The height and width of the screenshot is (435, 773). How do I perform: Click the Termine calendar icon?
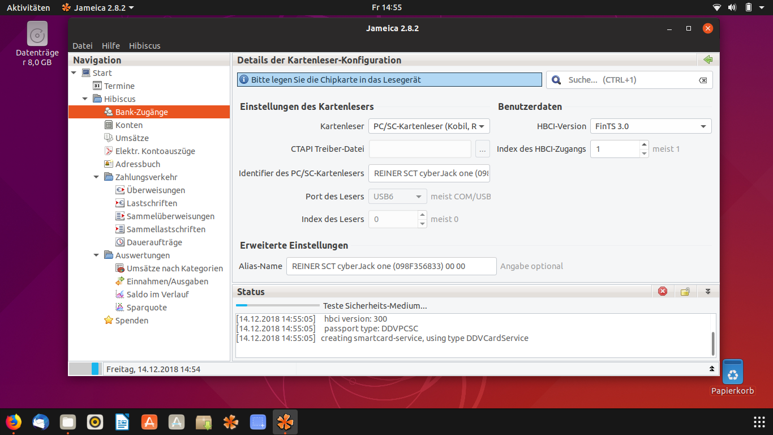pos(97,86)
